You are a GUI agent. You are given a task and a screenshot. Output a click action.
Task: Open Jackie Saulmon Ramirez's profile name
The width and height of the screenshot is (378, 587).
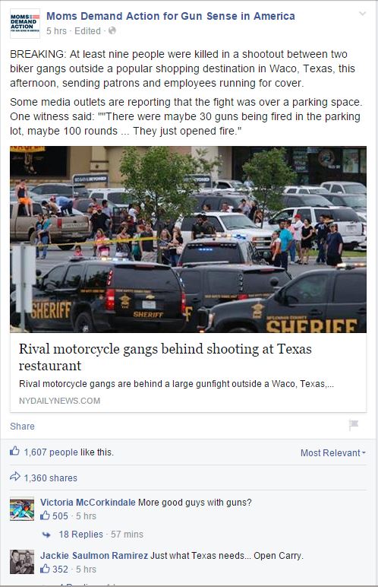coord(94,556)
